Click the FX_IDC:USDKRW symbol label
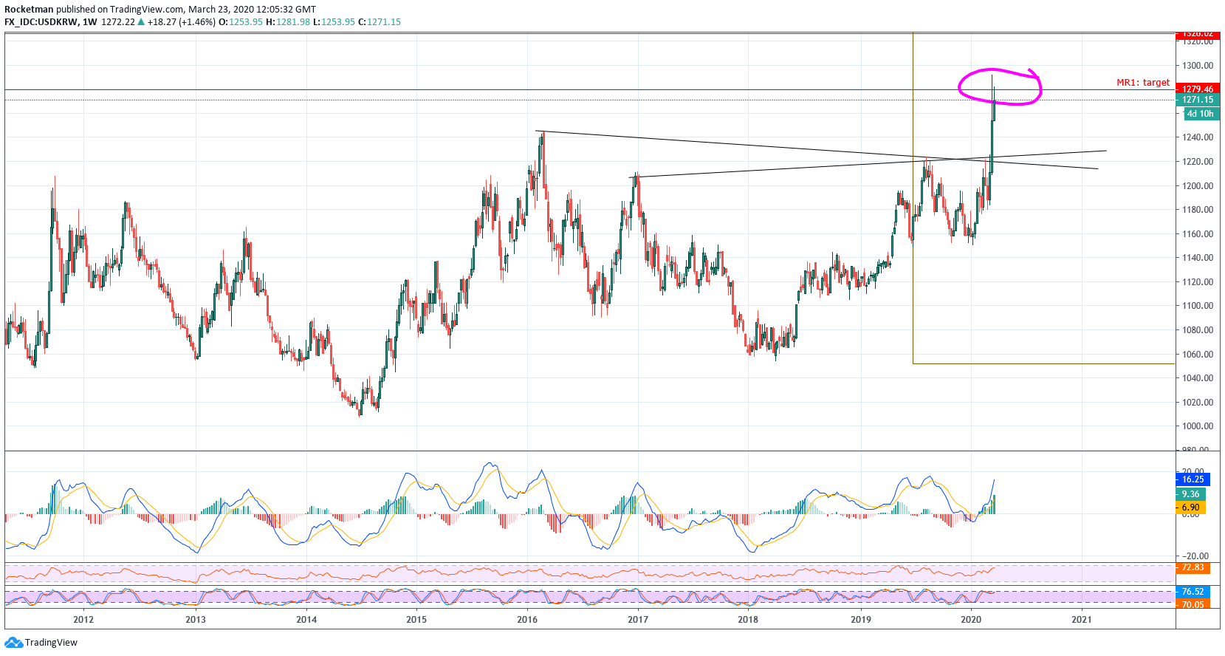The height and width of the screenshot is (656, 1225). [41, 22]
